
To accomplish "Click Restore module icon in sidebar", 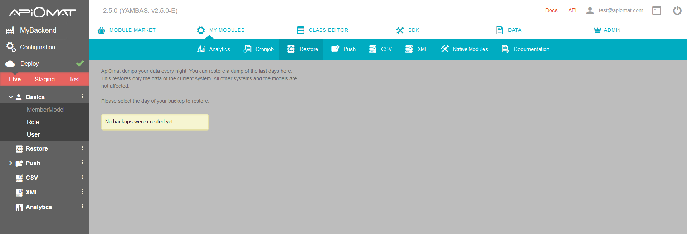I will coord(19,149).
